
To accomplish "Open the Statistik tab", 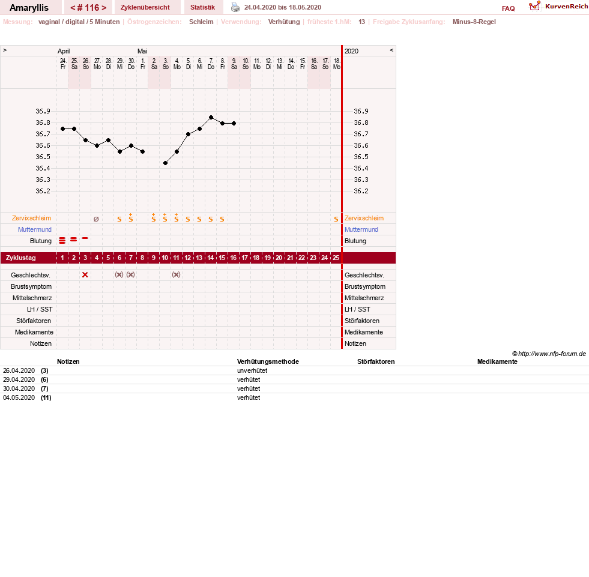I will click(202, 7).
